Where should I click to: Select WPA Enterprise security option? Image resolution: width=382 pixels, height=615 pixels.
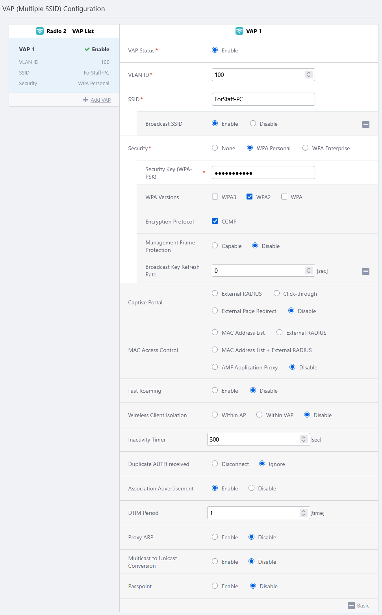click(x=305, y=148)
